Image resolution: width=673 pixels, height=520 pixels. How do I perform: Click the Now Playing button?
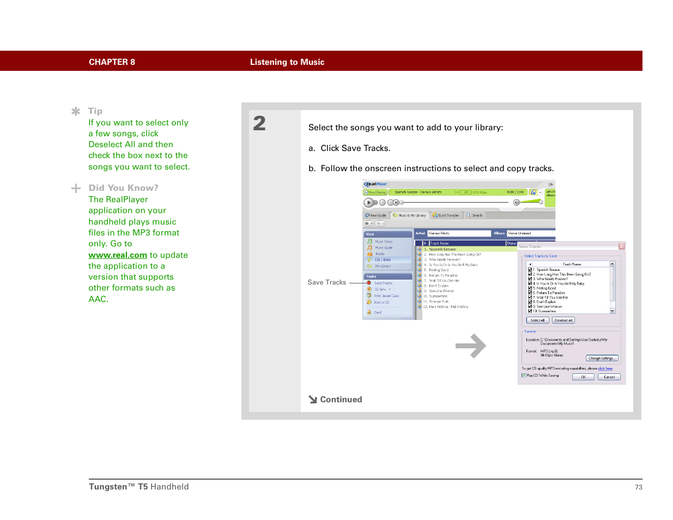click(x=375, y=192)
